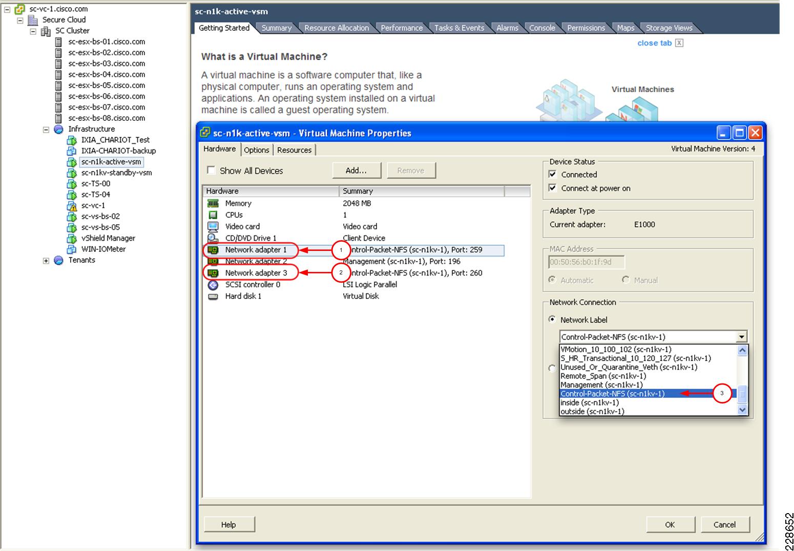Click the sc-TS-00 VM icon

(x=72, y=183)
